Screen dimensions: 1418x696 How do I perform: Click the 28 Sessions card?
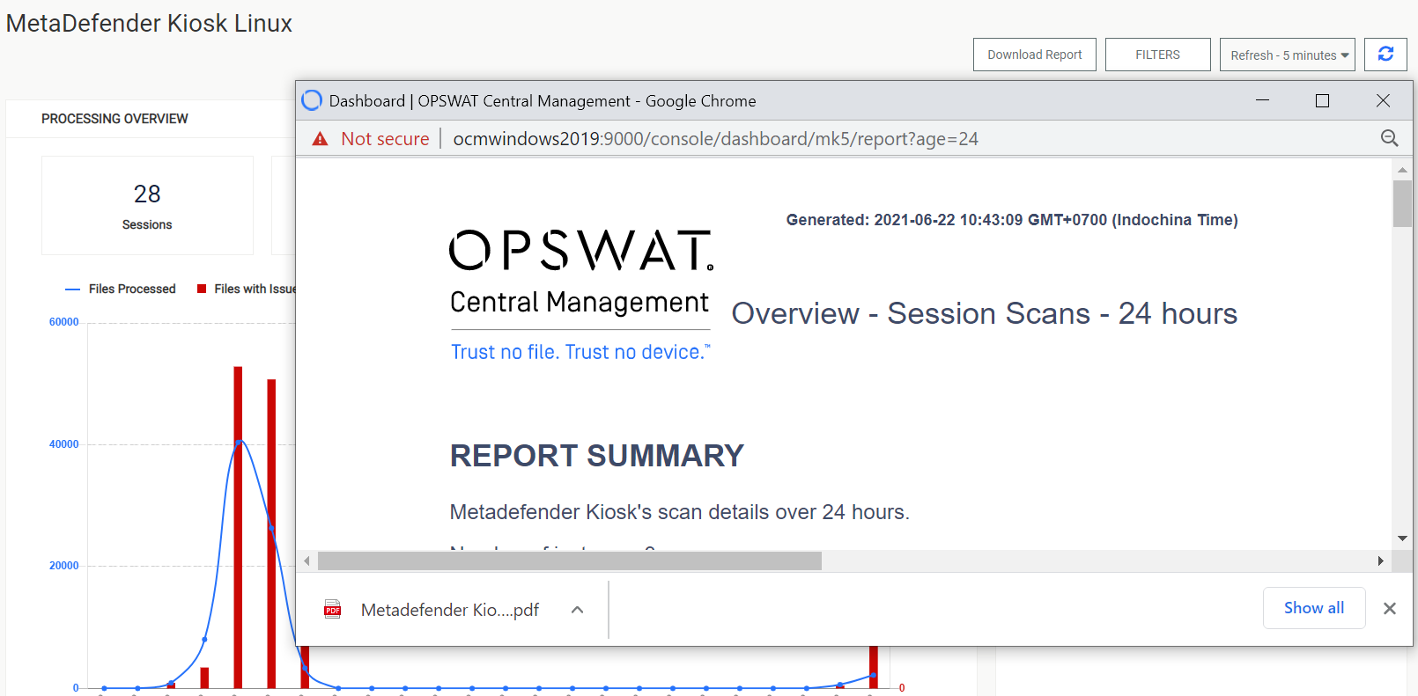(x=147, y=206)
